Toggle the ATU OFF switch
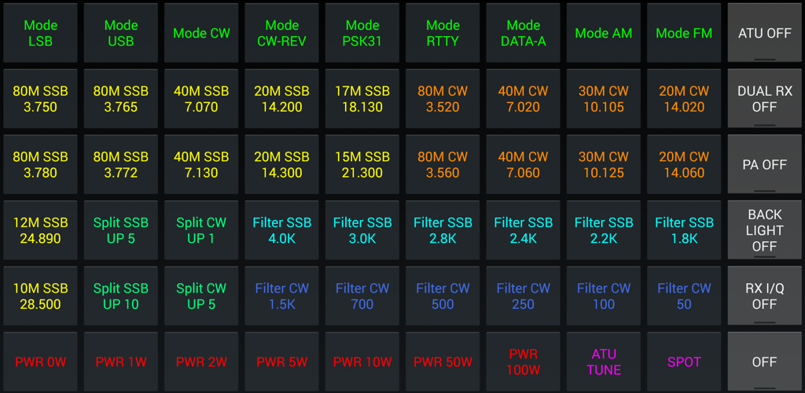805x393 pixels. tap(764, 33)
